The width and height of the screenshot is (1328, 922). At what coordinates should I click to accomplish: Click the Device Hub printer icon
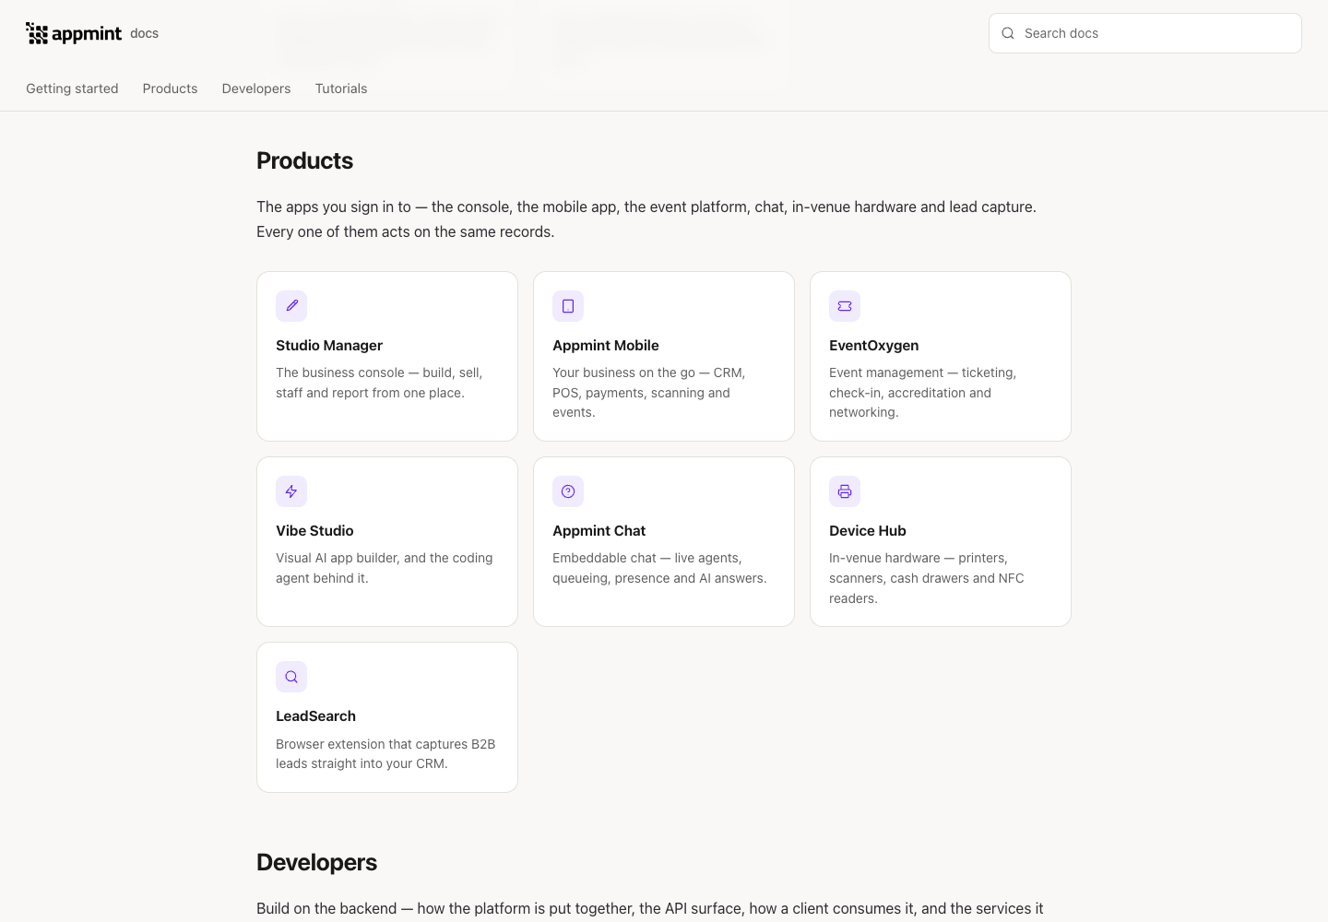845,491
